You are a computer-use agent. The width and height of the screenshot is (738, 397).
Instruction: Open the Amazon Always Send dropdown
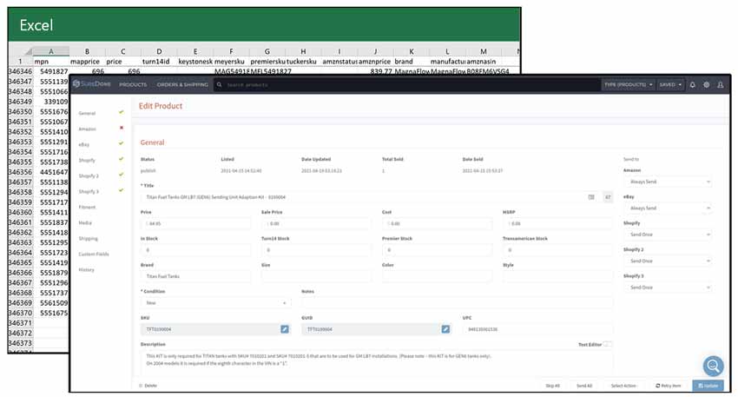coord(668,182)
